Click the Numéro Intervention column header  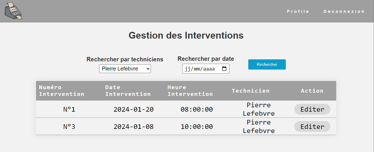(62, 91)
